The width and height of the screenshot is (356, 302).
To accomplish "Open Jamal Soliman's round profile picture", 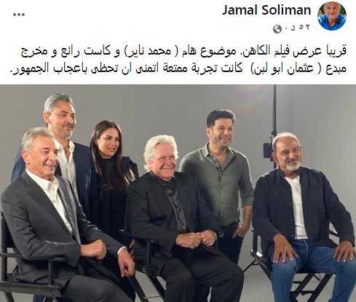I will point(332,16).
